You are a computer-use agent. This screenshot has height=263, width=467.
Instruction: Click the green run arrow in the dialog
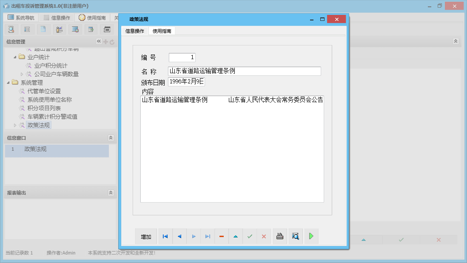pyautogui.click(x=311, y=236)
